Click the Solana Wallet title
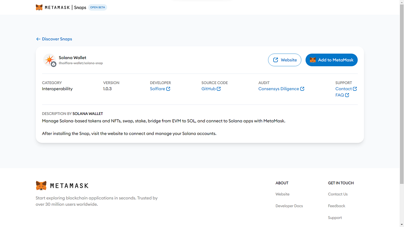The width and height of the screenshot is (404, 227). pos(72,58)
